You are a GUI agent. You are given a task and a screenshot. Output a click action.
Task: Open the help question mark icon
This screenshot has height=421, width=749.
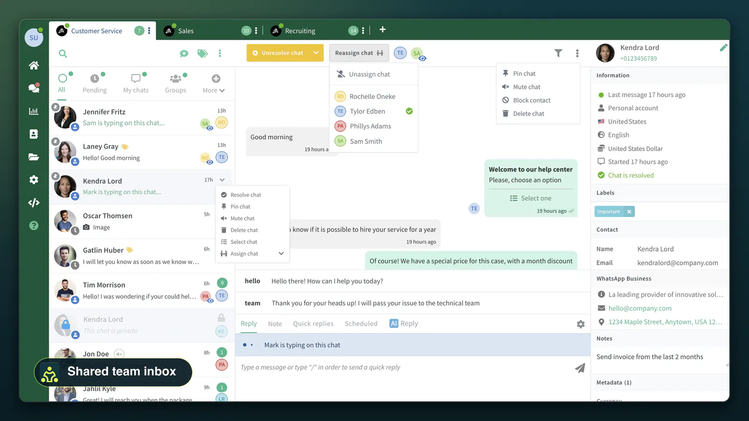(34, 225)
